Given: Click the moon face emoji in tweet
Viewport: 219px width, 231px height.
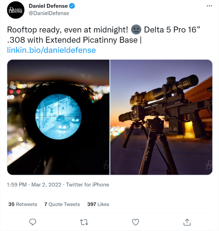Looking at the screenshot, I should pyautogui.click(x=136, y=30).
